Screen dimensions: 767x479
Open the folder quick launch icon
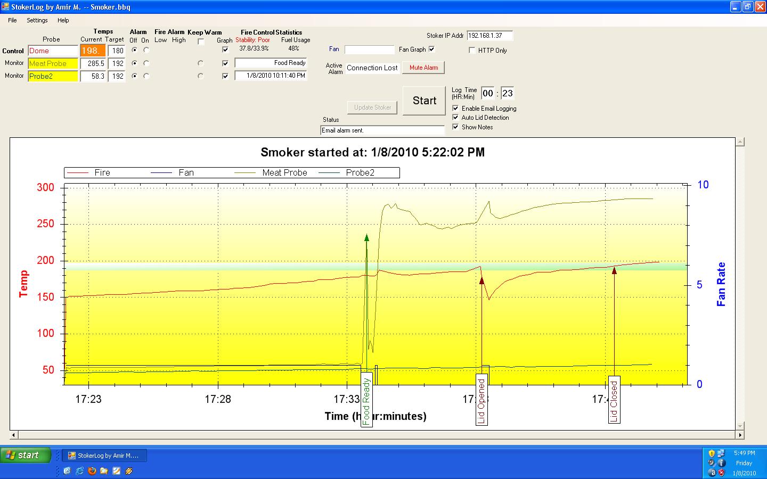pos(104,470)
